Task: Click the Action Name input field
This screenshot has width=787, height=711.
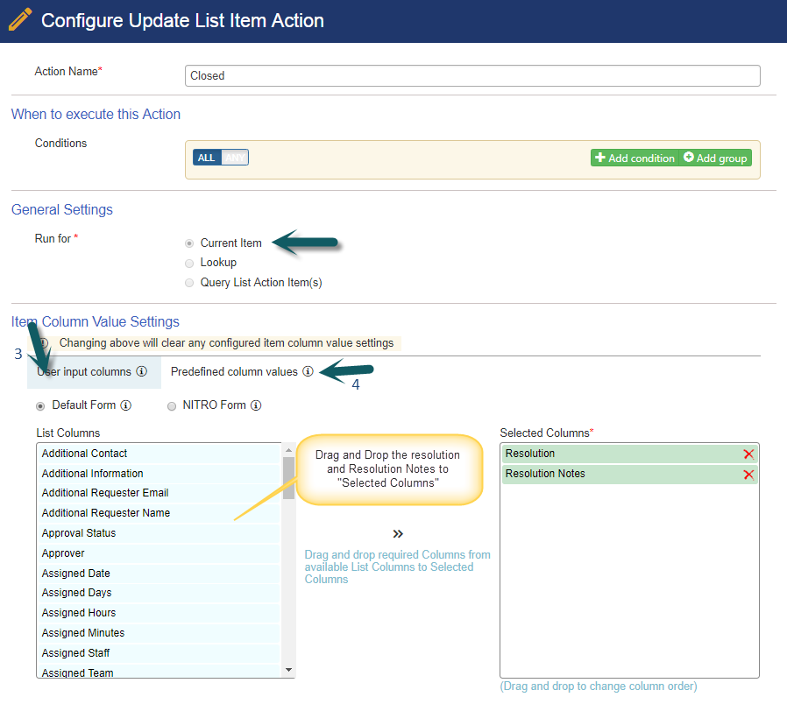Action: [x=472, y=75]
